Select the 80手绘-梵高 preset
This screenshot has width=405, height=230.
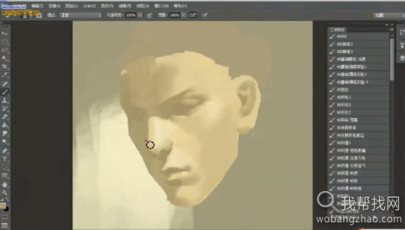(359, 120)
